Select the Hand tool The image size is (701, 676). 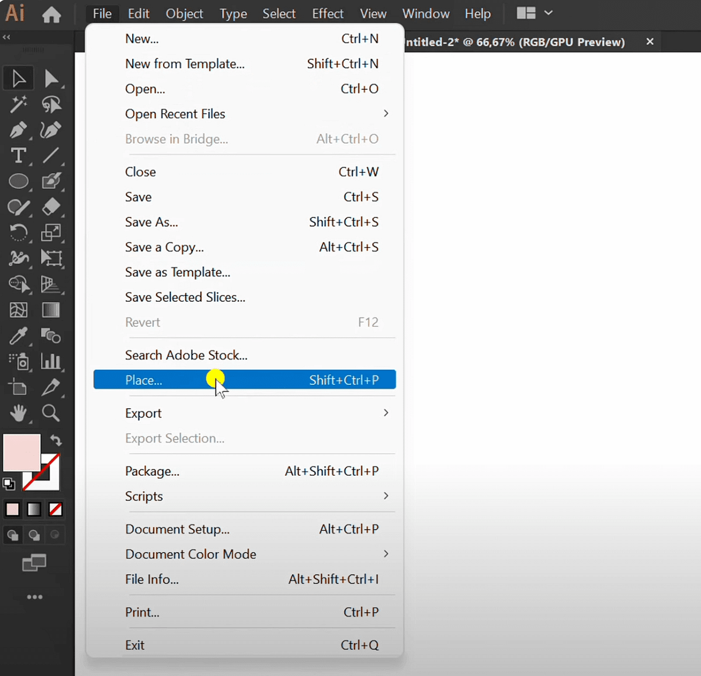click(18, 413)
